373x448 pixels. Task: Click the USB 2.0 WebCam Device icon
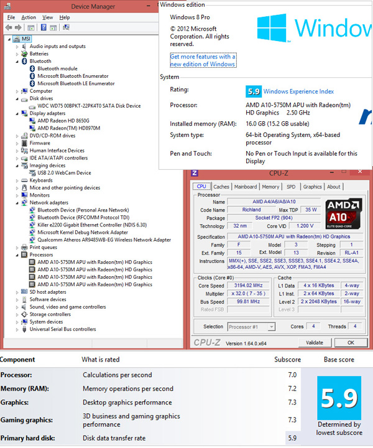(32, 173)
